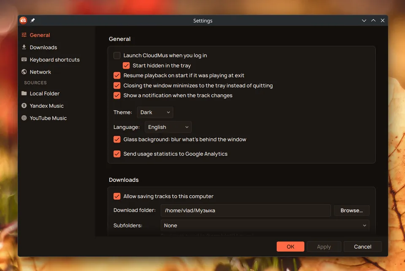The image size is (405, 271).
Task: Click Browse to choose download folder
Action: (351, 210)
